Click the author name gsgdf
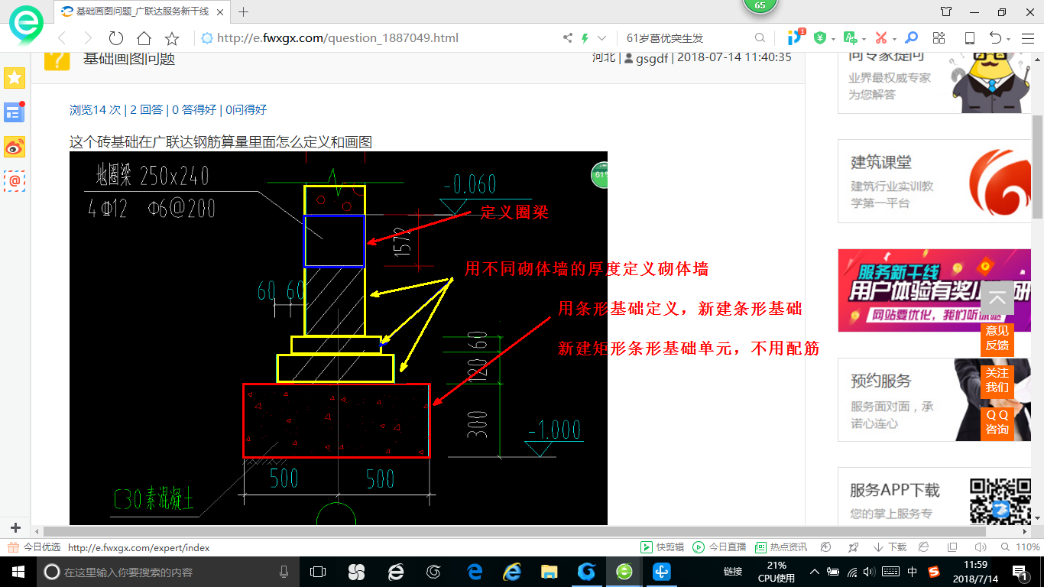Screen dimensions: 1044x587 [x=652, y=57]
